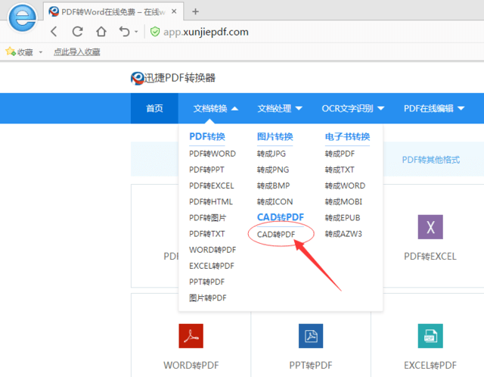Select 转成BMP option
The width and height of the screenshot is (484, 377).
pyautogui.click(x=273, y=185)
